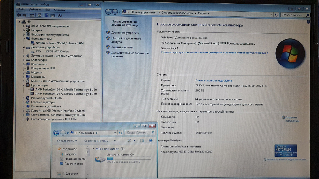Click Контроллеры USB icon
Image resolution: width=319 pixels, height=179 pixels.
tap(28, 68)
